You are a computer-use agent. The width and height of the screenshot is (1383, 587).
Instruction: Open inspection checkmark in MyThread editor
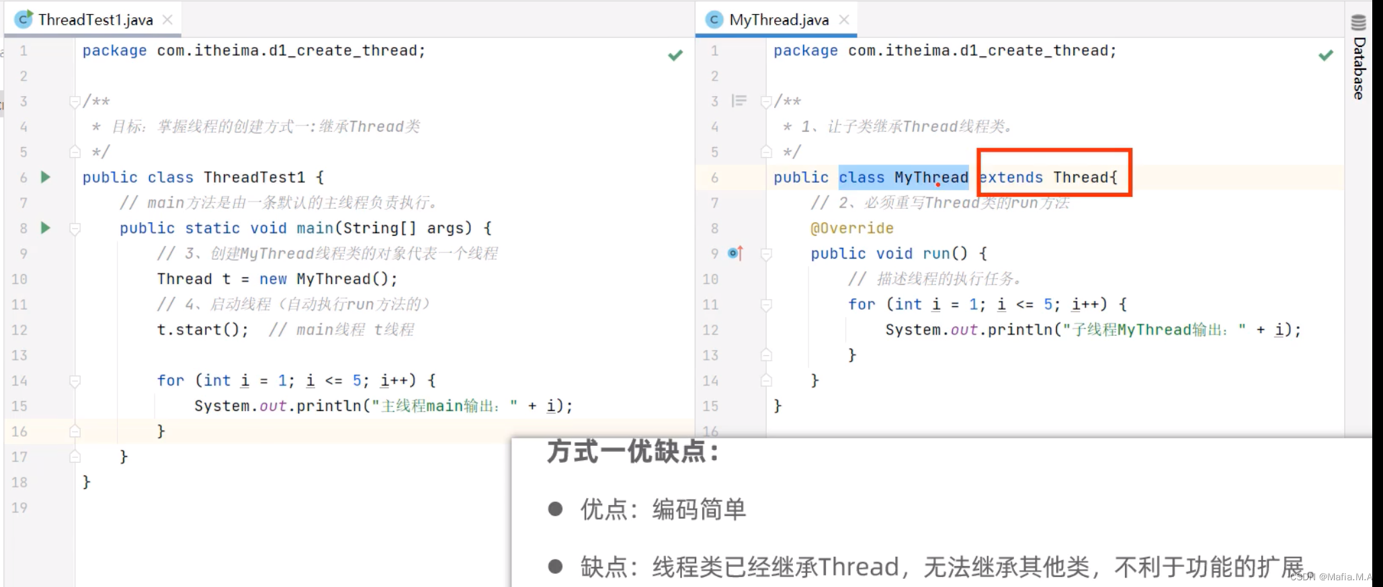click(1326, 55)
